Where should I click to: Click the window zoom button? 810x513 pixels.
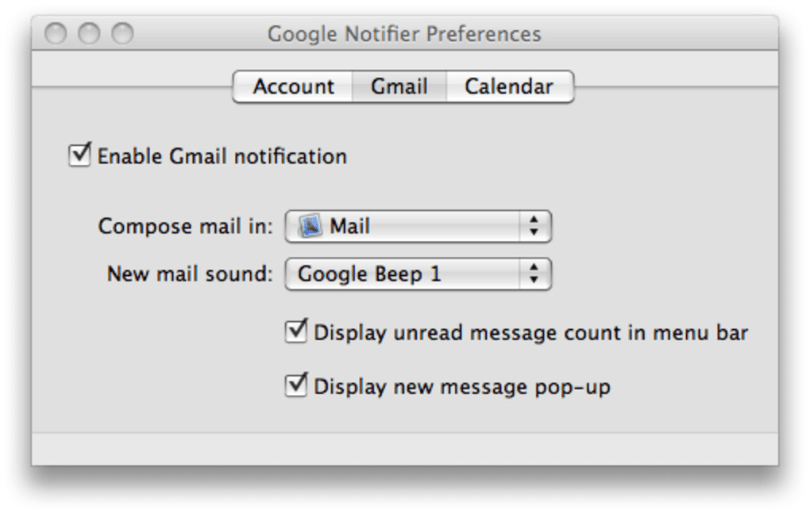point(122,34)
